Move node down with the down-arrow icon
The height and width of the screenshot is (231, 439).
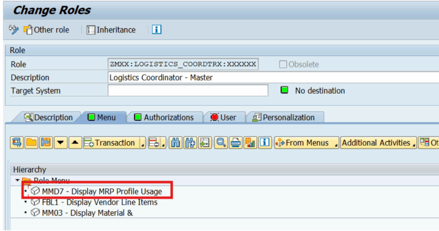60,143
